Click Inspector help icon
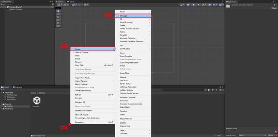Viewport: 278px width, 137px height. click(274, 5)
